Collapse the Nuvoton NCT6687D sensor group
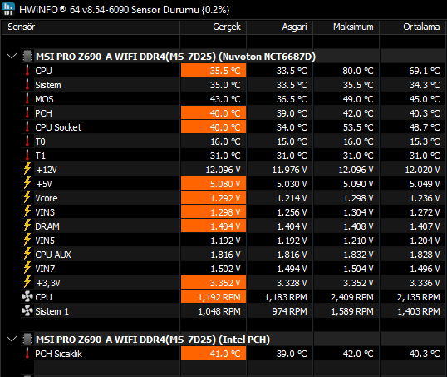Image resolution: width=447 pixels, height=377 pixels. coord(12,56)
